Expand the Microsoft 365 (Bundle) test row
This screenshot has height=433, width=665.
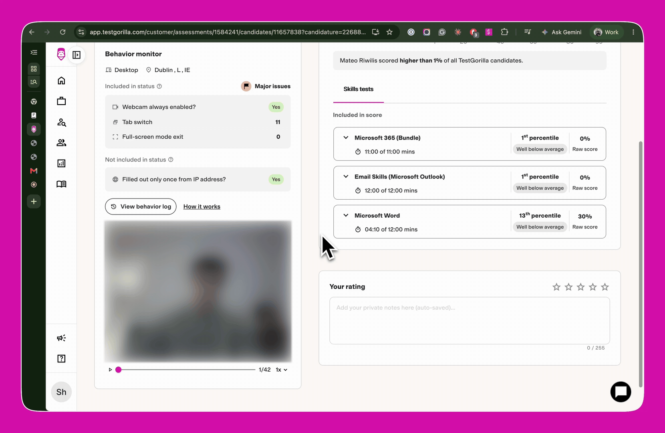coord(346,138)
